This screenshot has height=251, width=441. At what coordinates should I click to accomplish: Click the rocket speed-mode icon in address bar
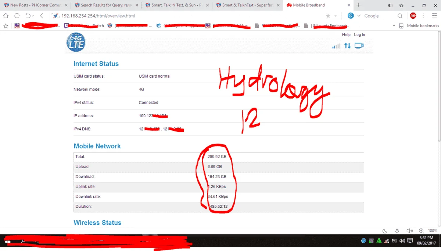[55, 16]
